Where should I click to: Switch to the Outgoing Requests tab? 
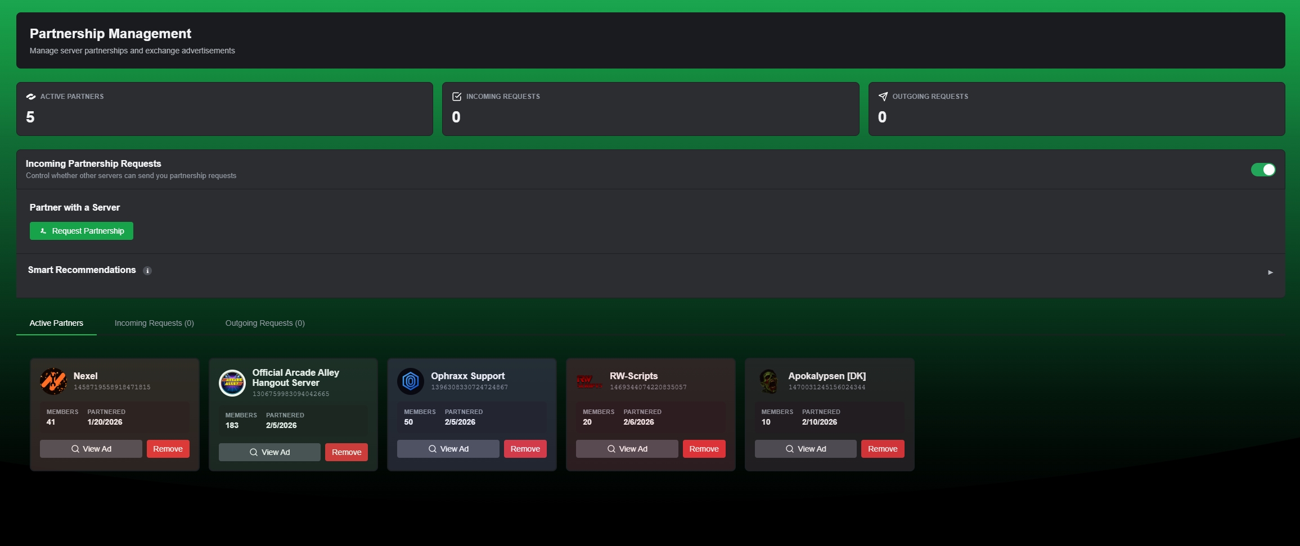pos(264,323)
